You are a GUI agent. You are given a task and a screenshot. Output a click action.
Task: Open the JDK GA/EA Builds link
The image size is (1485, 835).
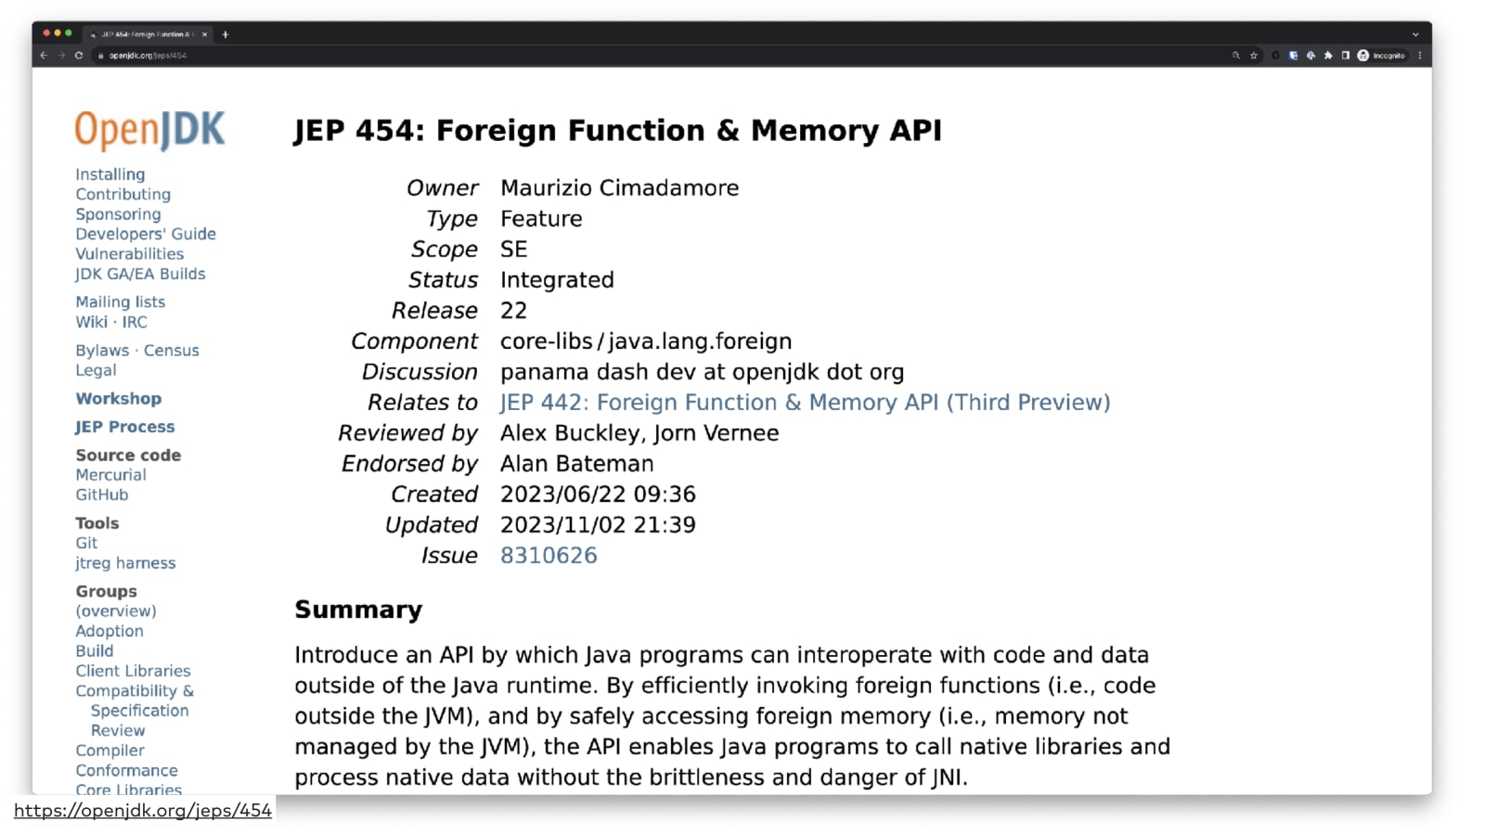[140, 274]
